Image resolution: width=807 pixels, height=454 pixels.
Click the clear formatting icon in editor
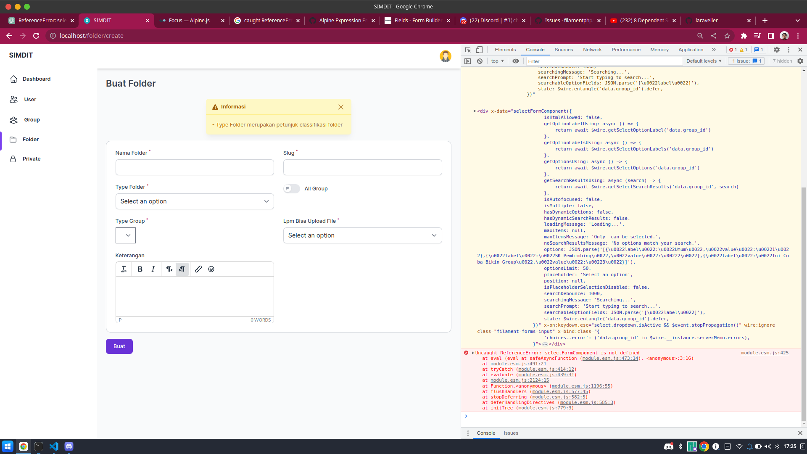tap(124, 269)
